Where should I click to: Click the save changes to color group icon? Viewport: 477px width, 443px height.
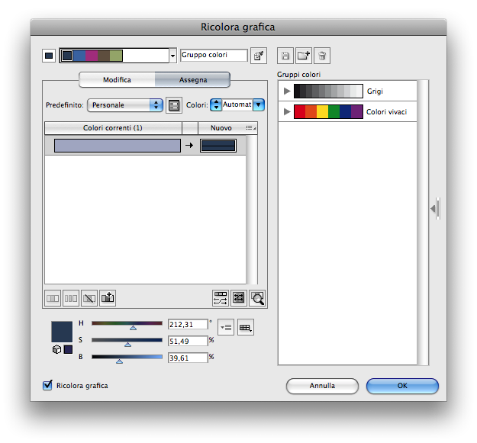[x=285, y=56]
